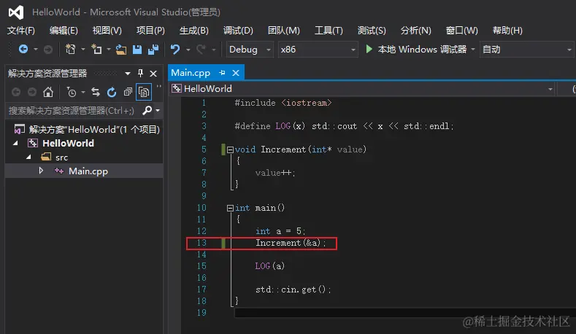Open the 调试(D) menu
Screen dimensions: 576x334
click(238, 31)
